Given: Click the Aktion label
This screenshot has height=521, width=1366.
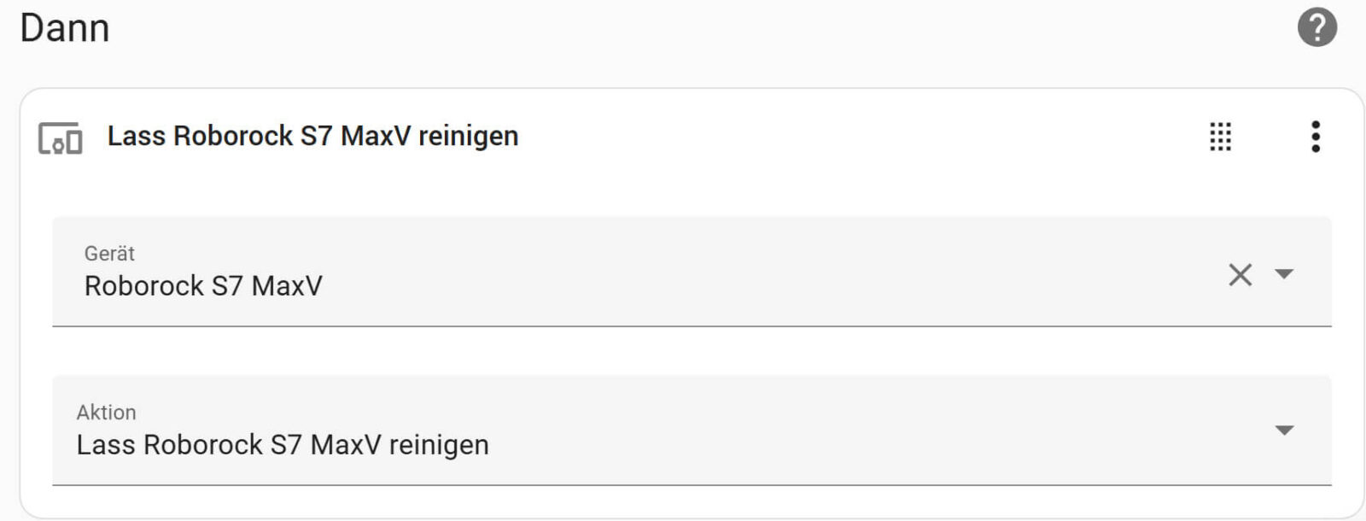Looking at the screenshot, I should point(106,413).
